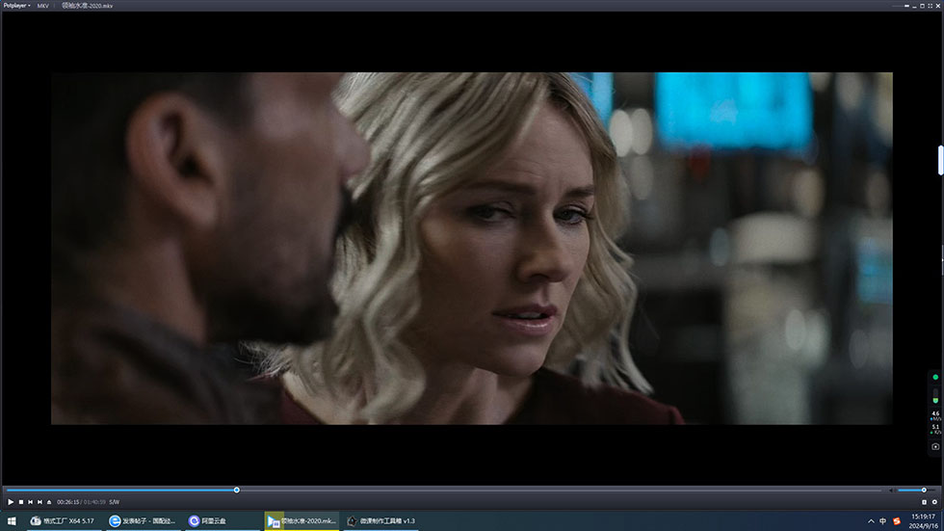Click the 中 input method indicator
This screenshot has width=944, height=531.
tap(883, 521)
